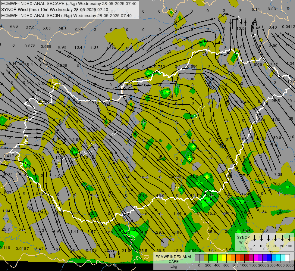The height and width of the screenshot is (271, 295).
Task: Pick the bright magenta CAPE legend swatch
Action: click(256, 258)
